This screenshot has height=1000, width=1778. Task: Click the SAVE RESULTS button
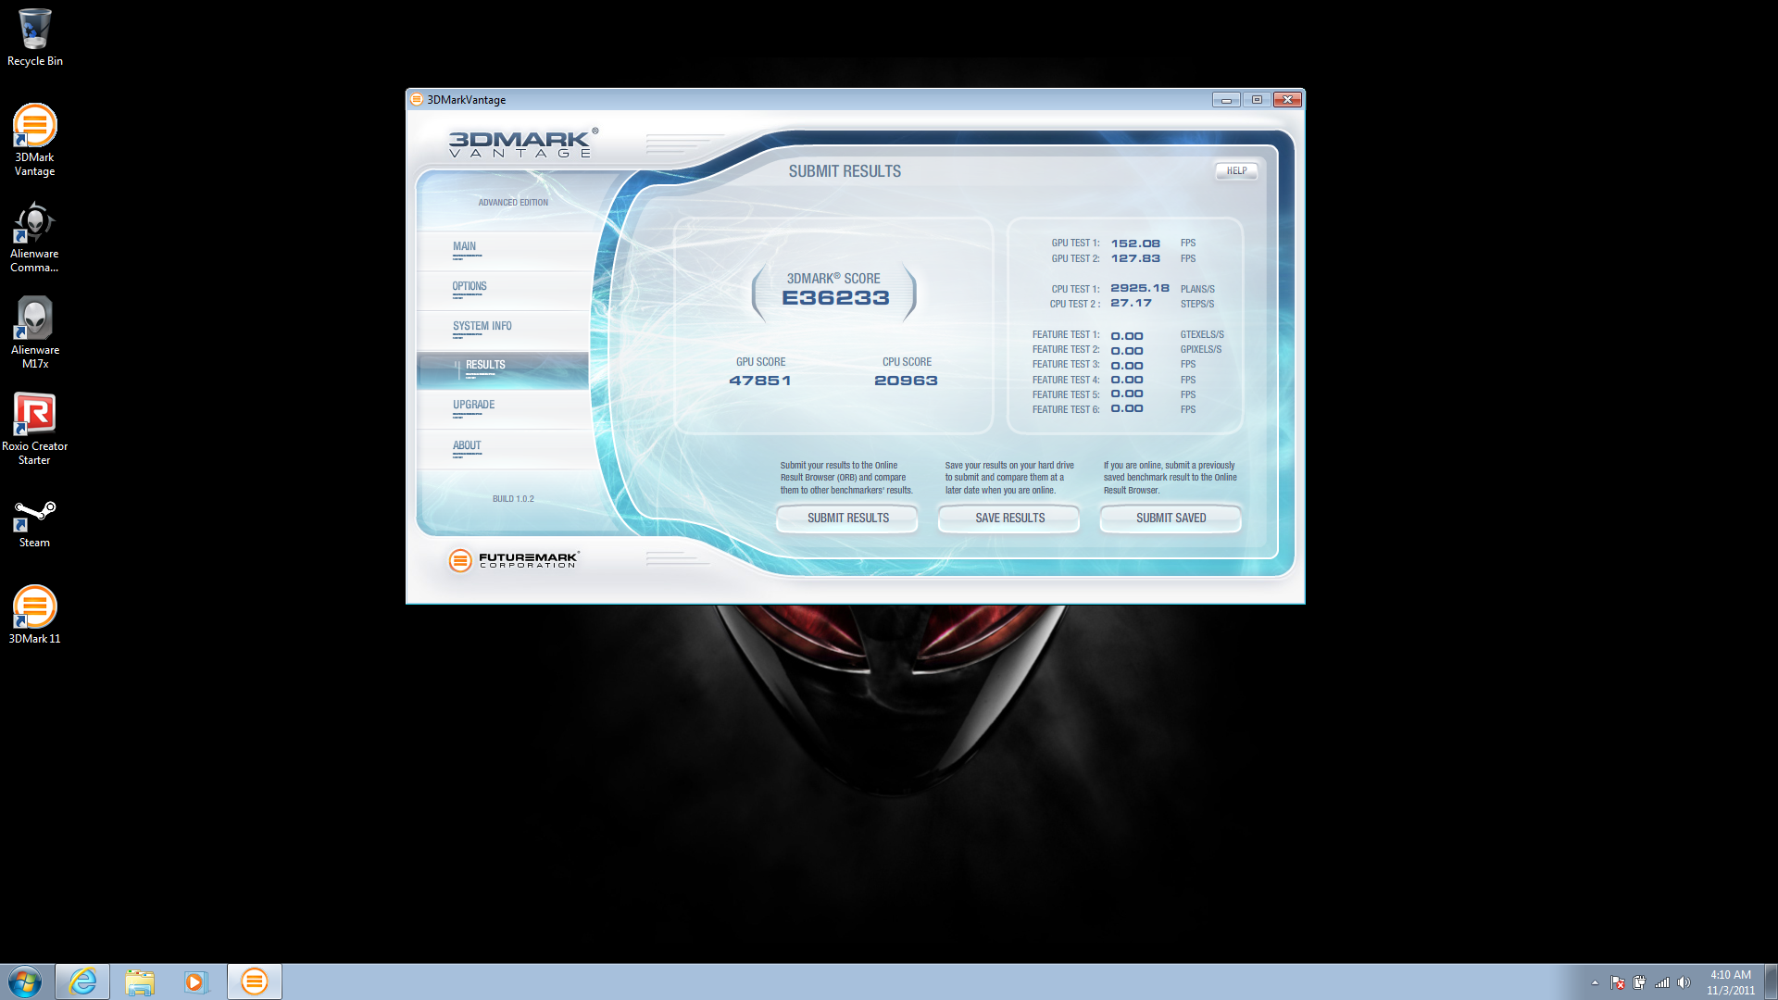pyautogui.click(x=1009, y=519)
